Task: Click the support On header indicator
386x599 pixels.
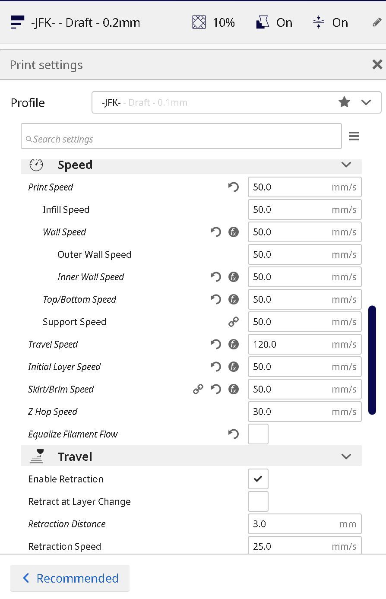Action: [275, 22]
